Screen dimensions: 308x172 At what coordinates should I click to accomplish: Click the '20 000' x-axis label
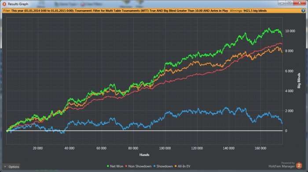(x=37, y=148)
